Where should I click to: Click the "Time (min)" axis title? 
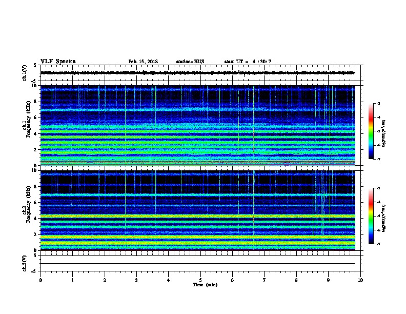click(205, 285)
